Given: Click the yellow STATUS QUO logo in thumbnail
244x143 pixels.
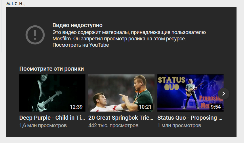Looking at the screenshot, I should [171, 83].
